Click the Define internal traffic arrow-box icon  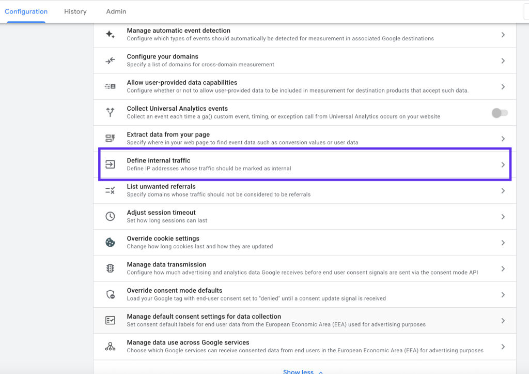(x=110, y=164)
